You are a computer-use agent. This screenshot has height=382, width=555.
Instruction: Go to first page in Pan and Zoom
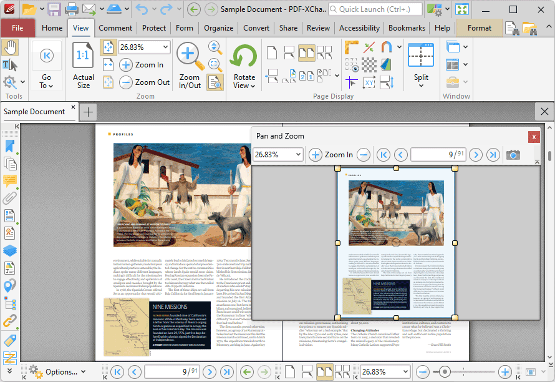tap(384, 155)
